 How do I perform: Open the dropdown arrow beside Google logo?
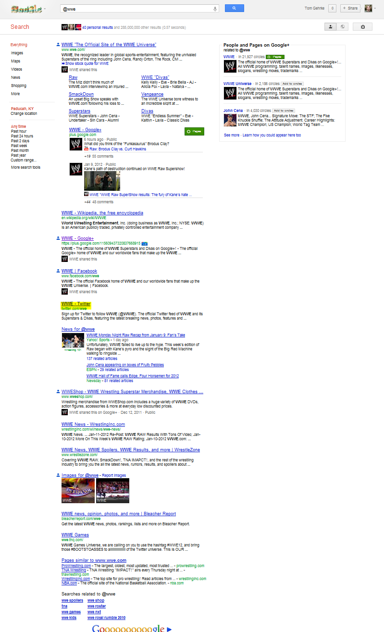click(x=45, y=9)
